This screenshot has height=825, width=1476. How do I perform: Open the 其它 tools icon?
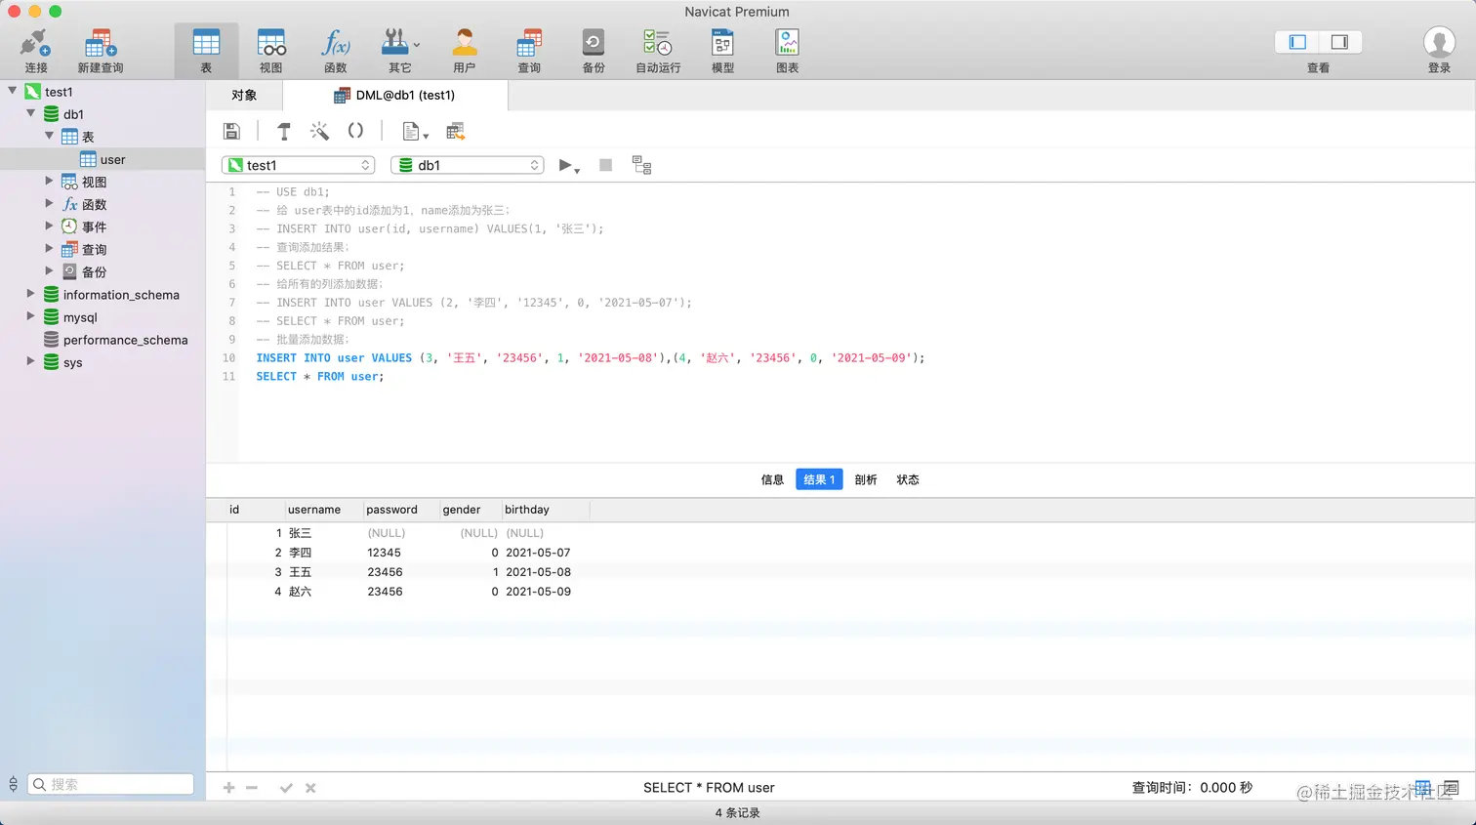click(399, 51)
